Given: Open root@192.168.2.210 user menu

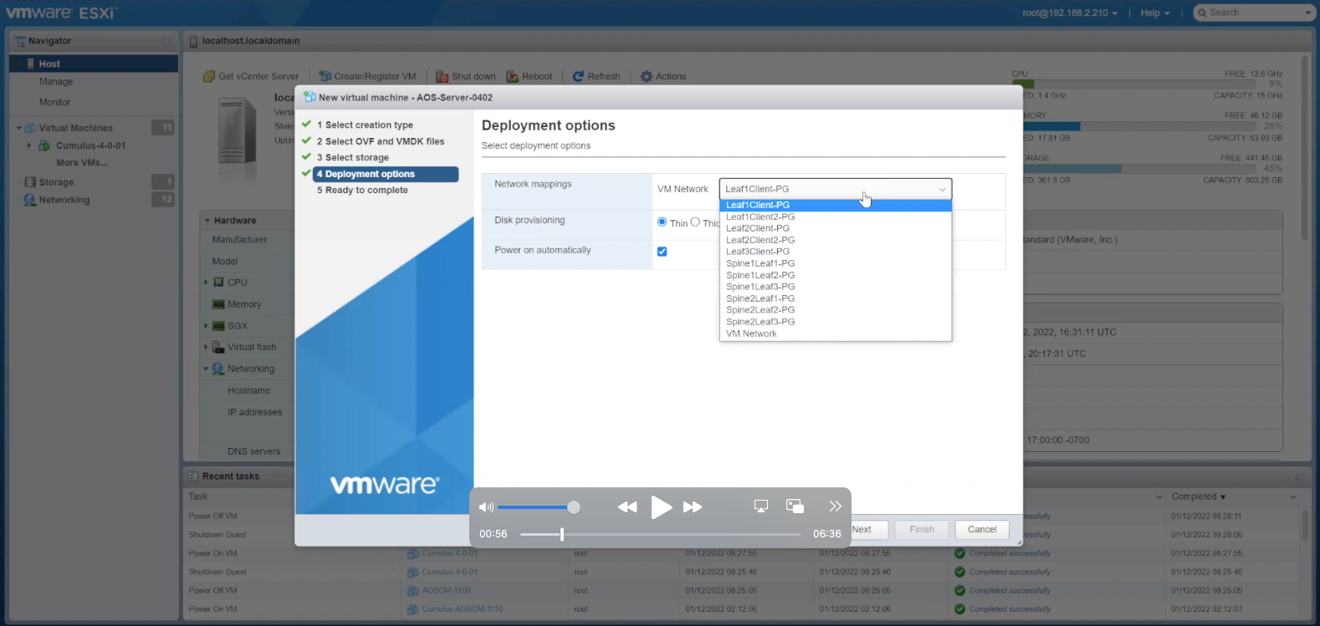Looking at the screenshot, I should [x=1070, y=13].
